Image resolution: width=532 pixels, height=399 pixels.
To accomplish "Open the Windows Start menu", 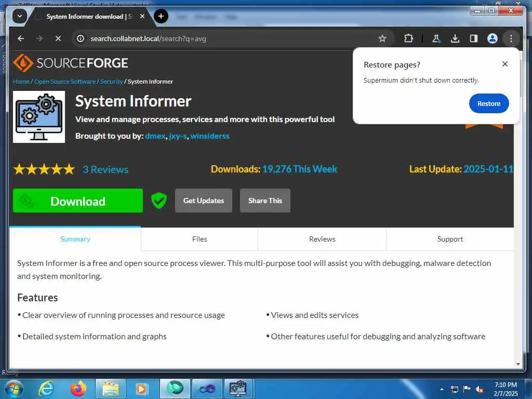I will coord(14,389).
